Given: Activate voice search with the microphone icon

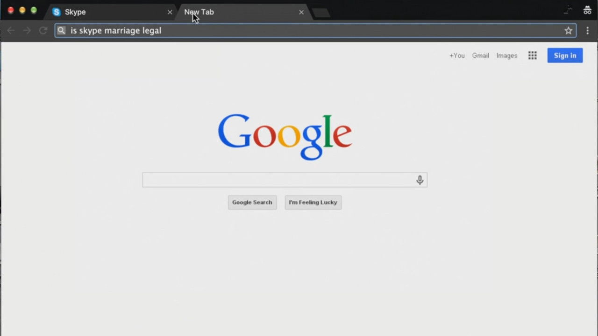Looking at the screenshot, I should click(x=419, y=180).
